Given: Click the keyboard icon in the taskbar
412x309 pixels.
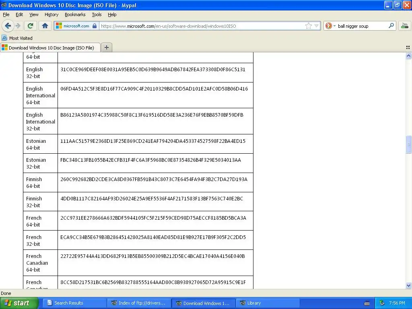Looking at the screenshot, I should point(367,303).
